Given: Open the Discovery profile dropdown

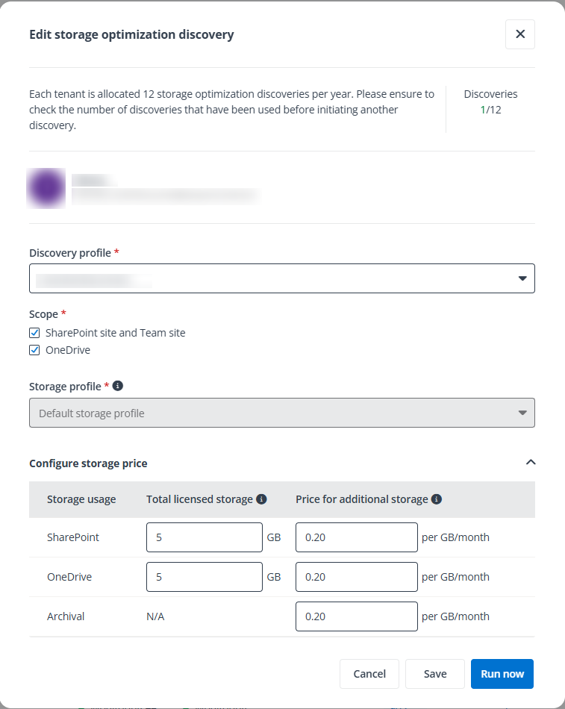Looking at the screenshot, I should pos(281,278).
